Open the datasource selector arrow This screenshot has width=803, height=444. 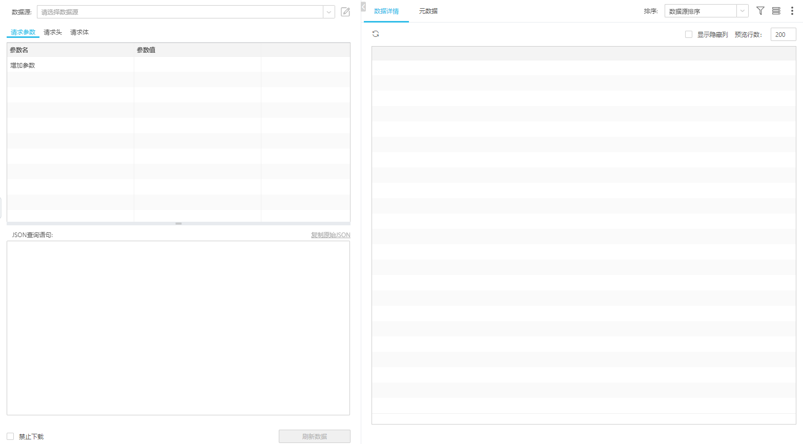coord(328,11)
